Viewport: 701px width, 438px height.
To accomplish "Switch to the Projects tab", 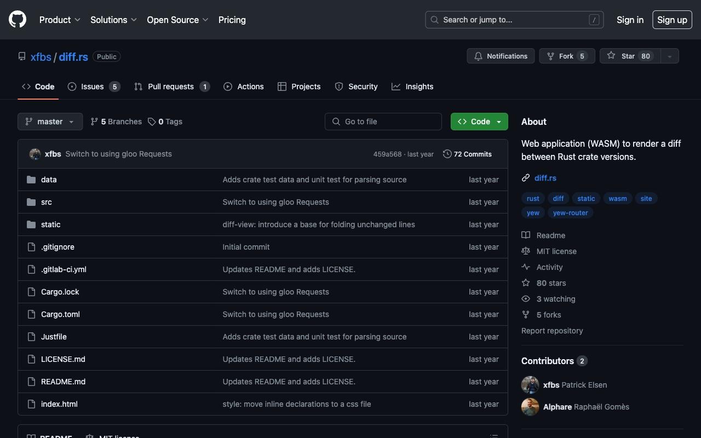I will tap(299, 87).
